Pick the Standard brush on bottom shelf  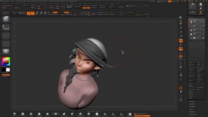(x=15, y=114)
